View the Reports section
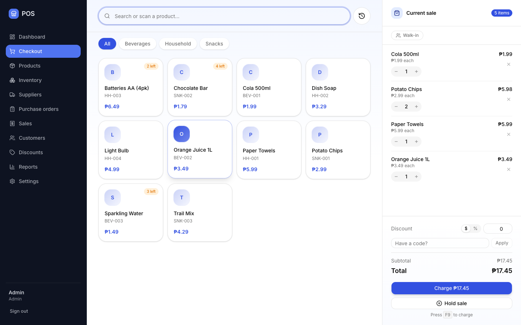 [43, 167]
